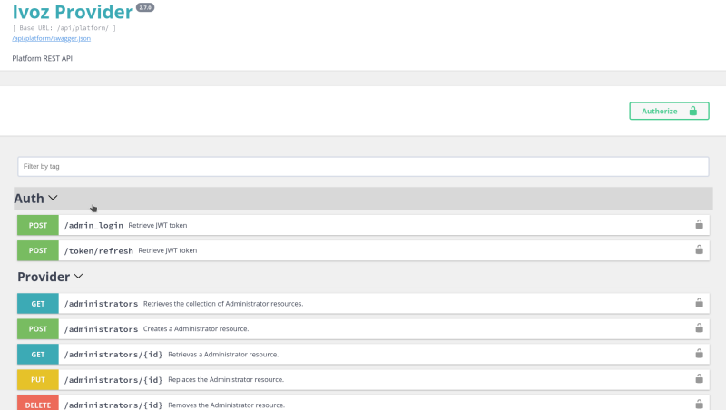This screenshot has height=410, width=726.
Task: Open the /api/platform/swagger.json link
Action: (x=52, y=38)
